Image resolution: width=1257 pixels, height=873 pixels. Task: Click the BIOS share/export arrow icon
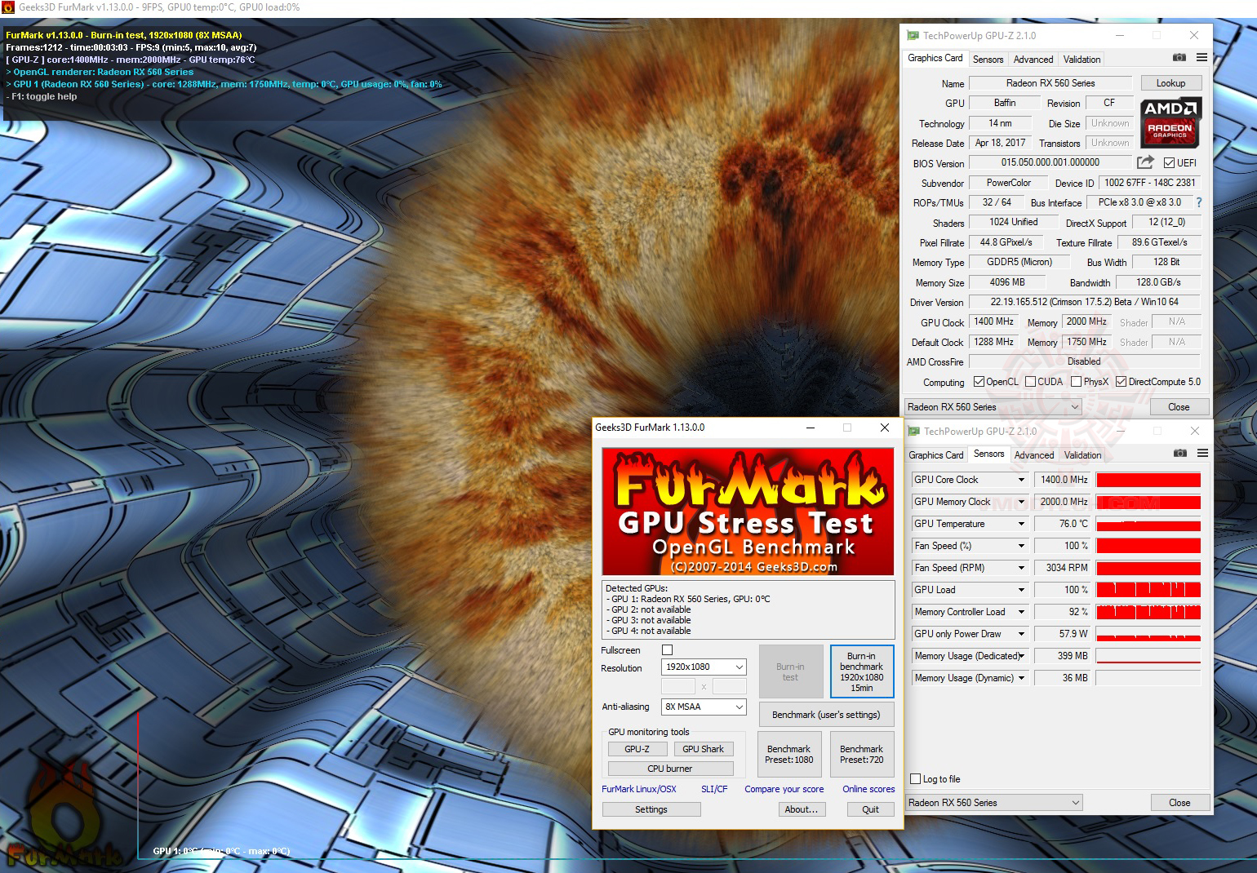pyautogui.click(x=1145, y=162)
